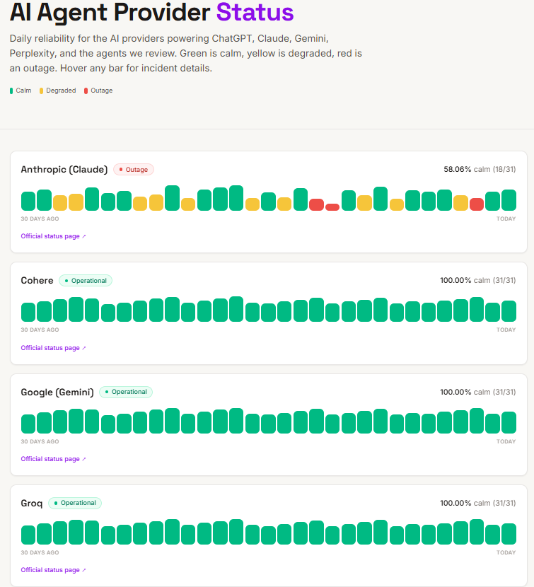Click the 'TODAY' label under Anthropic bars
The image size is (534, 587).
(506, 219)
